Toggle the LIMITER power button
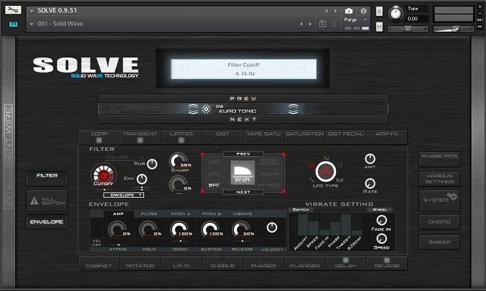The width and height of the screenshot is (486, 291). [181, 140]
